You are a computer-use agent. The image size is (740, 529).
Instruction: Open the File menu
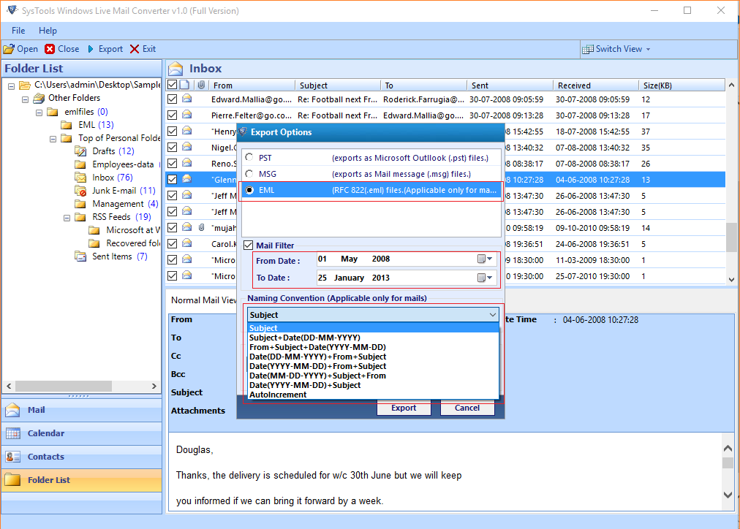coord(18,31)
